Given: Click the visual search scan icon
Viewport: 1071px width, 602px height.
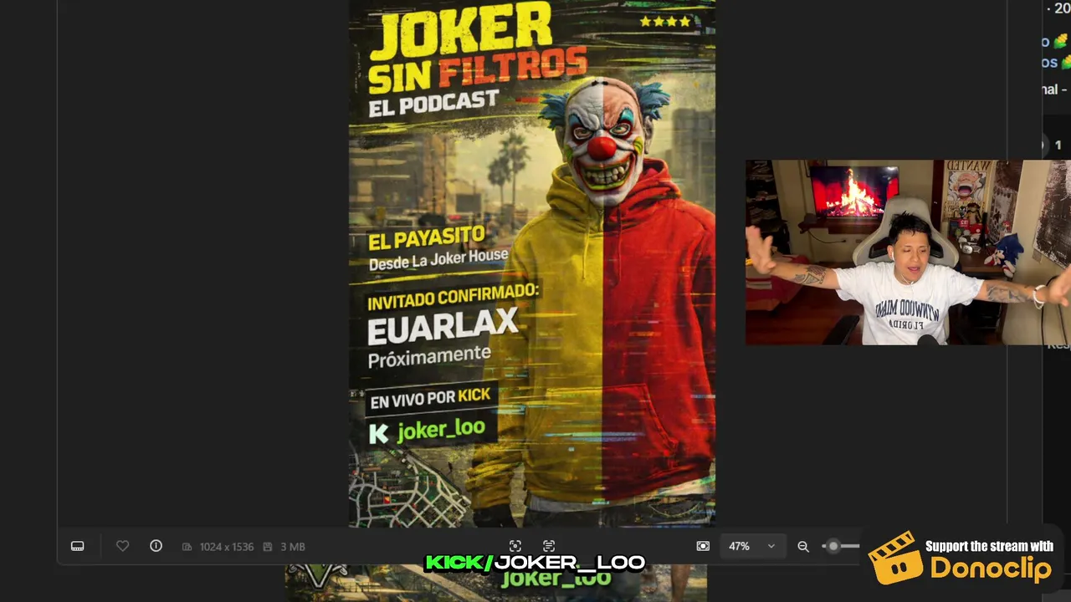Looking at the screenshot, I should coord(515,546).
